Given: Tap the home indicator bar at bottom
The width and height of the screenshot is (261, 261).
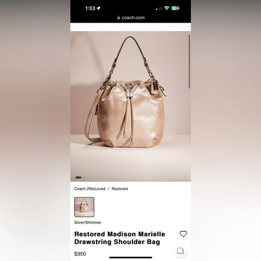Looking at the screenshot, I should point(130,257).
